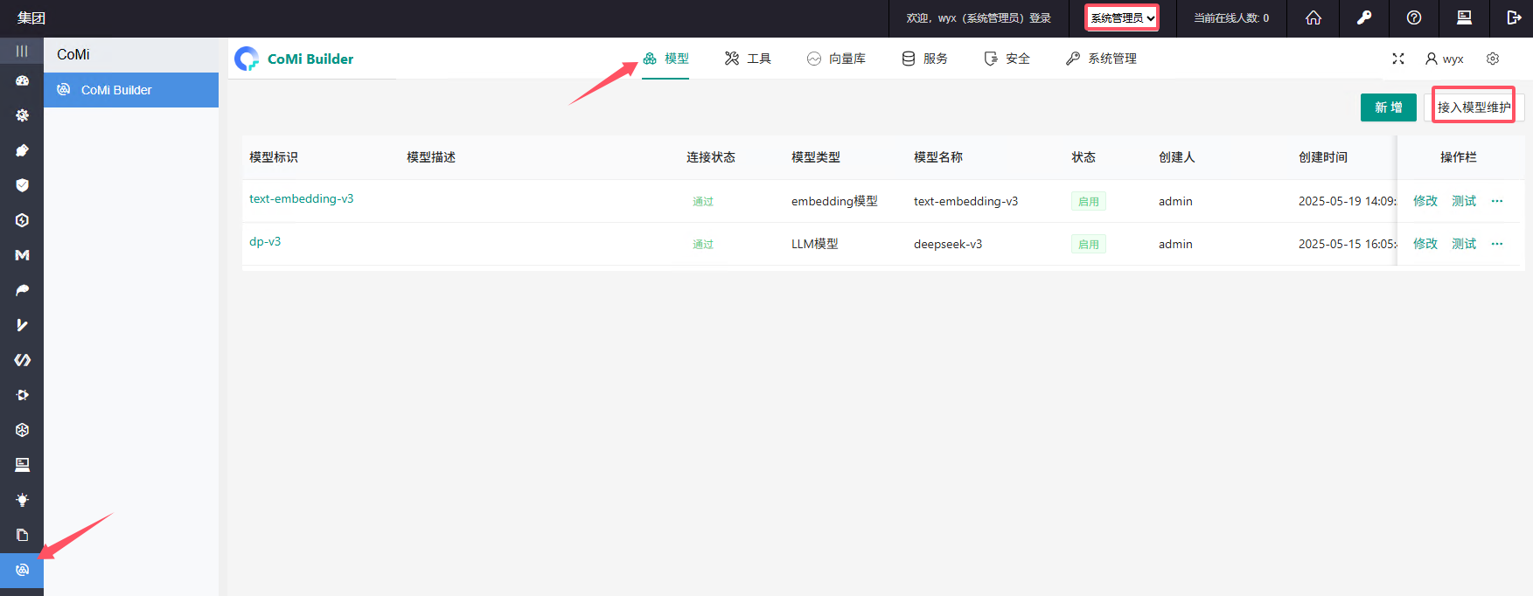The height and width of the screenshot is (596, 1533).
Task: Click the deepseek-v3 model name cell
Action: [948, 244]
